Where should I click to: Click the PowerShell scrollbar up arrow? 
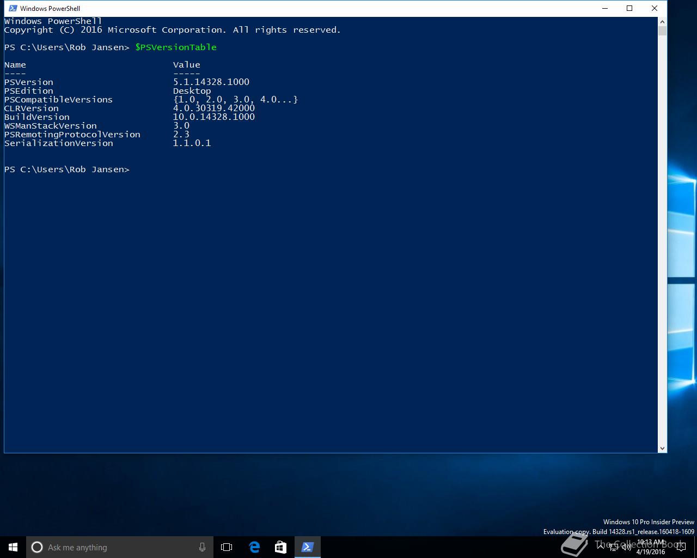point(662,21)
